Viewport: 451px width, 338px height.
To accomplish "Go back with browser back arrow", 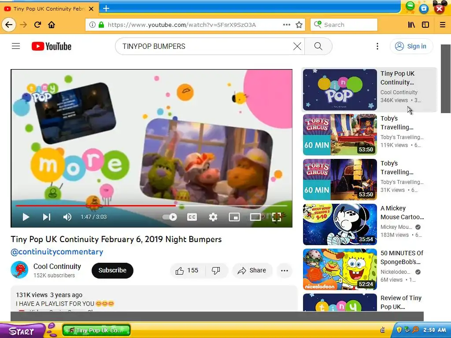I will click(x=9, y=25).
